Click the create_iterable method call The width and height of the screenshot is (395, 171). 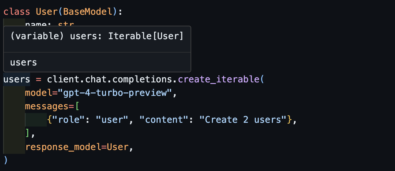[218, 79]
